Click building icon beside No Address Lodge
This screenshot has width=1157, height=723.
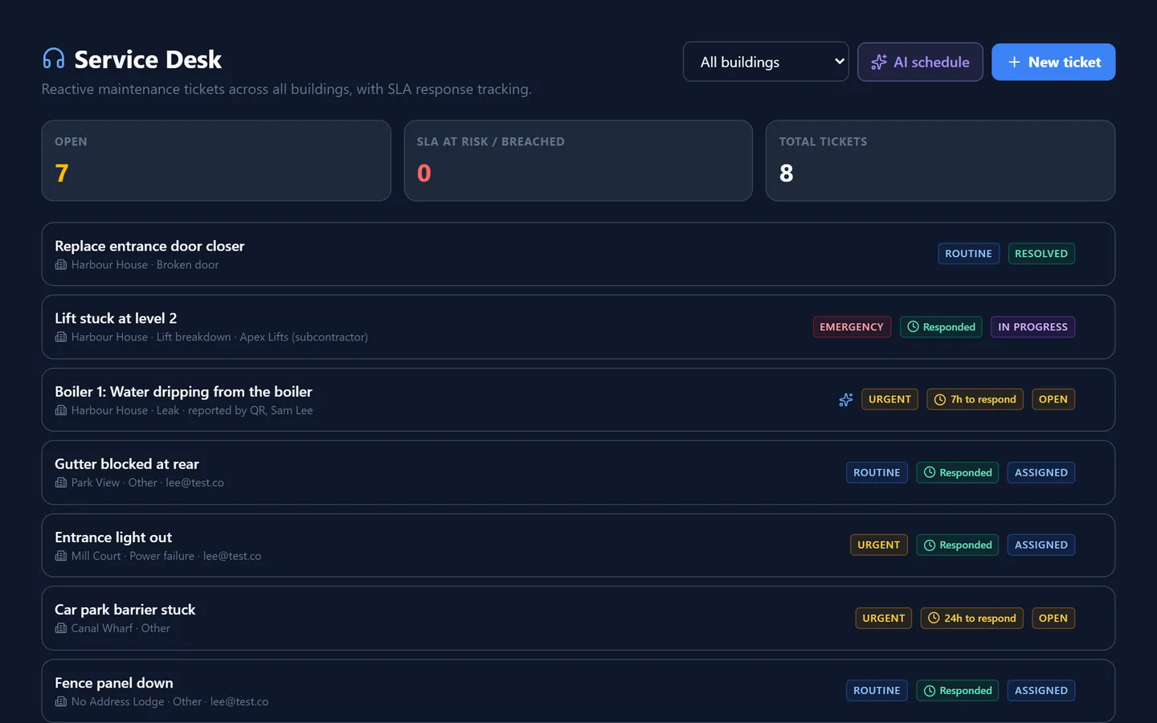[x=61, y=701]
